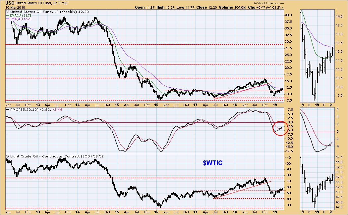Viewport: 348px width, 215px height.
Task: Click the -4 label on PMO zoom panel axis
Action: pos(337,146)
